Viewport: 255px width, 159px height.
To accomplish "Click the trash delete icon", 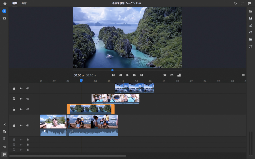I will (x=4, y=139).
